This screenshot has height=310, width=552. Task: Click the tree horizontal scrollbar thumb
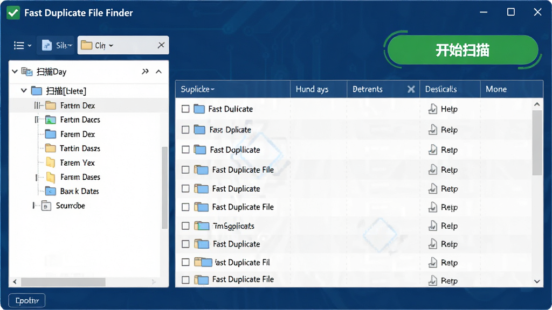pos(63,282)
